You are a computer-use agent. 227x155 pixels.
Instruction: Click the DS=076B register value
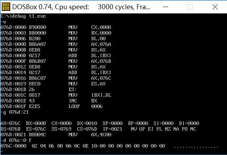click(x=10, y=129)
